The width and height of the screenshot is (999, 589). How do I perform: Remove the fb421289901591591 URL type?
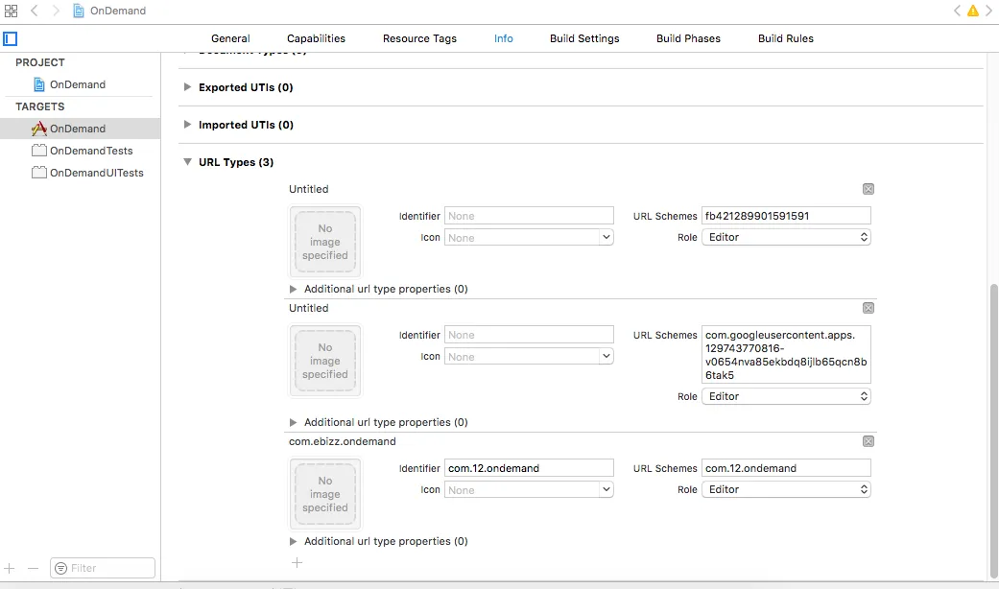click(868, 189)
